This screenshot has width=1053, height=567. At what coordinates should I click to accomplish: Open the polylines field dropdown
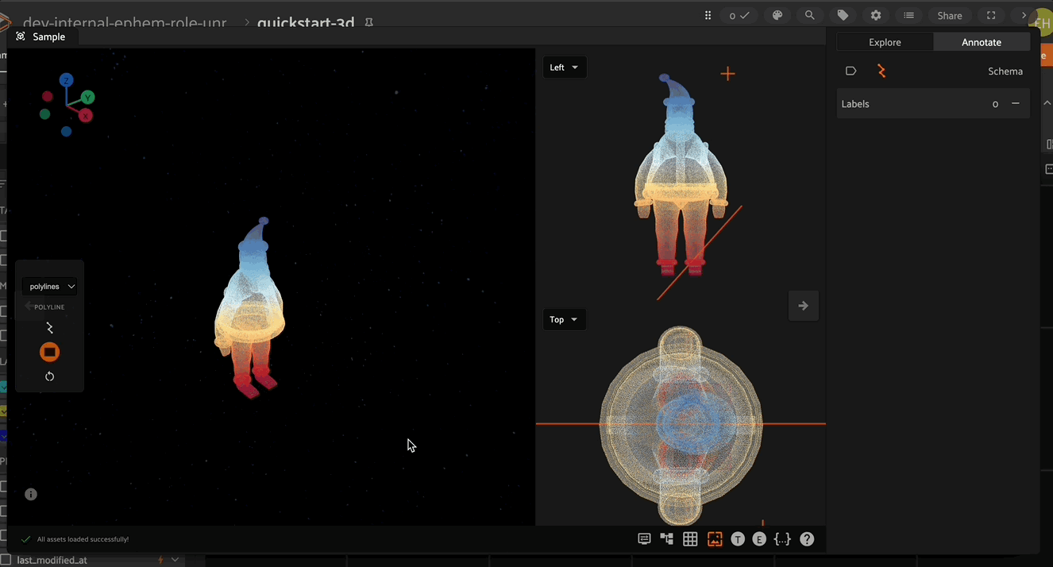[x=49, y=287]
